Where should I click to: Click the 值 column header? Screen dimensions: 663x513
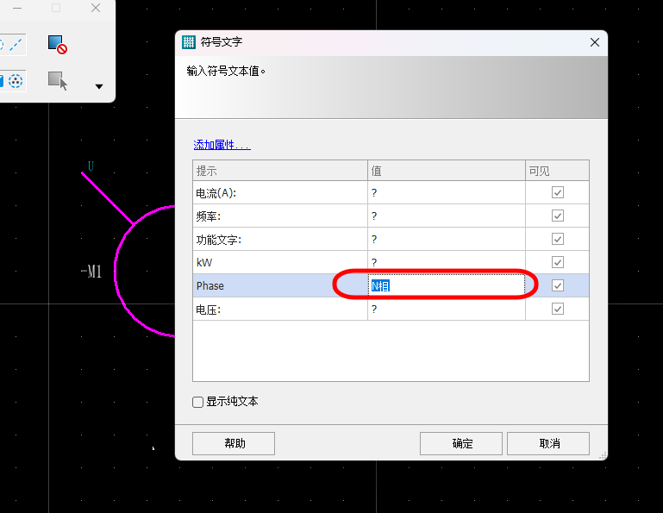(447, 171)
